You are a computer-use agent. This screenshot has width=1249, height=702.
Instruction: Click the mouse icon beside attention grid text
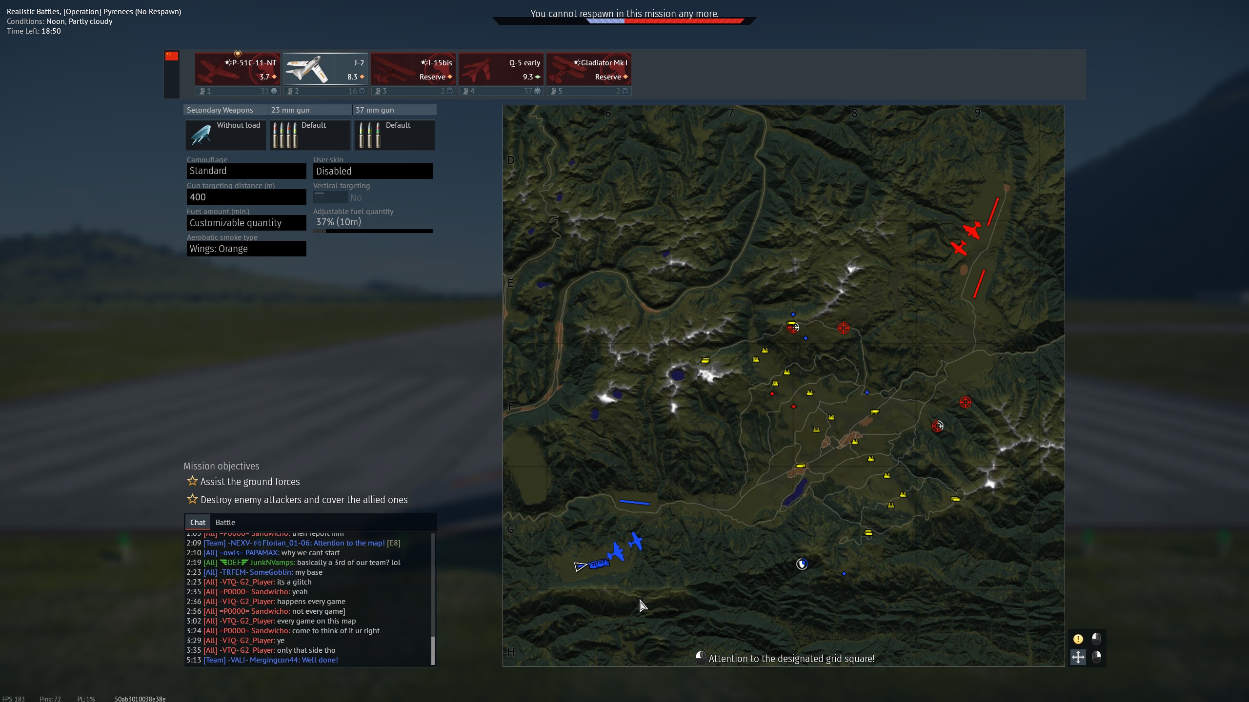701,658
